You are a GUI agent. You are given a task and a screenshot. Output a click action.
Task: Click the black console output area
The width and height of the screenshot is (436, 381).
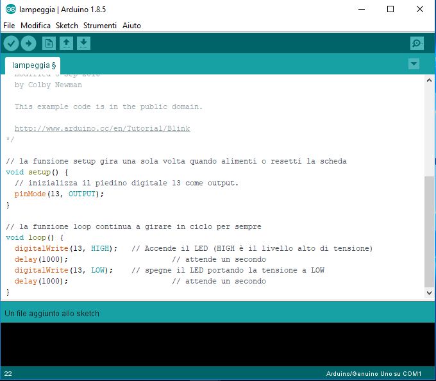pyautogui.click(x=218, y=344)
